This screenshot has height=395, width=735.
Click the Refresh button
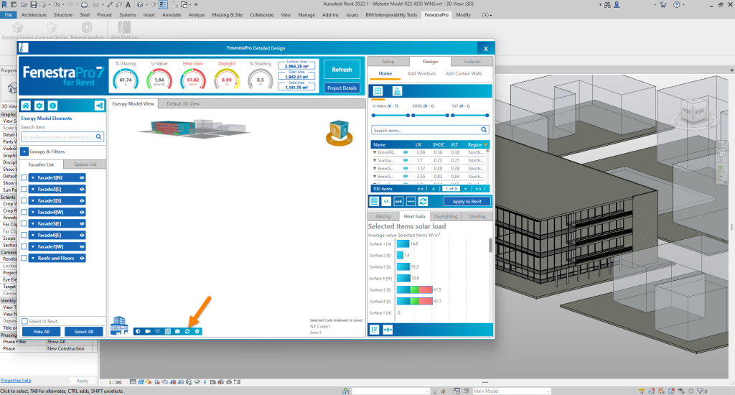point(342,70)
